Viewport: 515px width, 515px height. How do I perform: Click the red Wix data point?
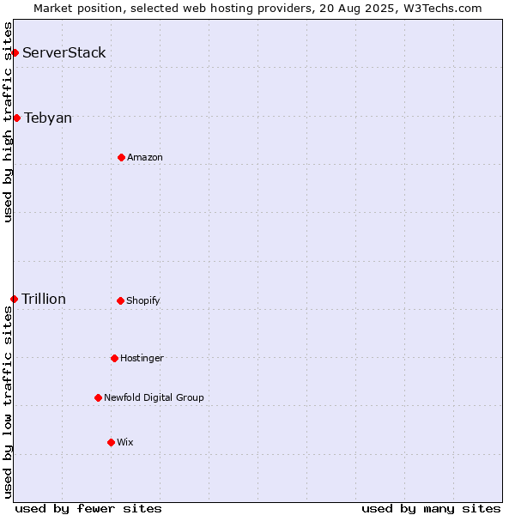click(x=111, y=443)
